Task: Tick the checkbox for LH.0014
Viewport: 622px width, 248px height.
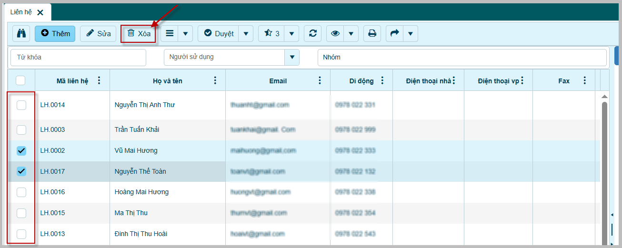Action: pyautogui.click(x=21, y=105)
